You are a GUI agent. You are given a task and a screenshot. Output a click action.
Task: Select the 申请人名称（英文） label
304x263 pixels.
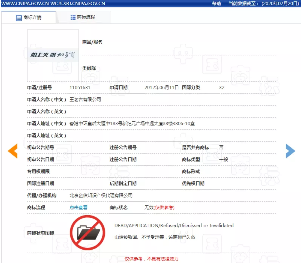[47, 112]
